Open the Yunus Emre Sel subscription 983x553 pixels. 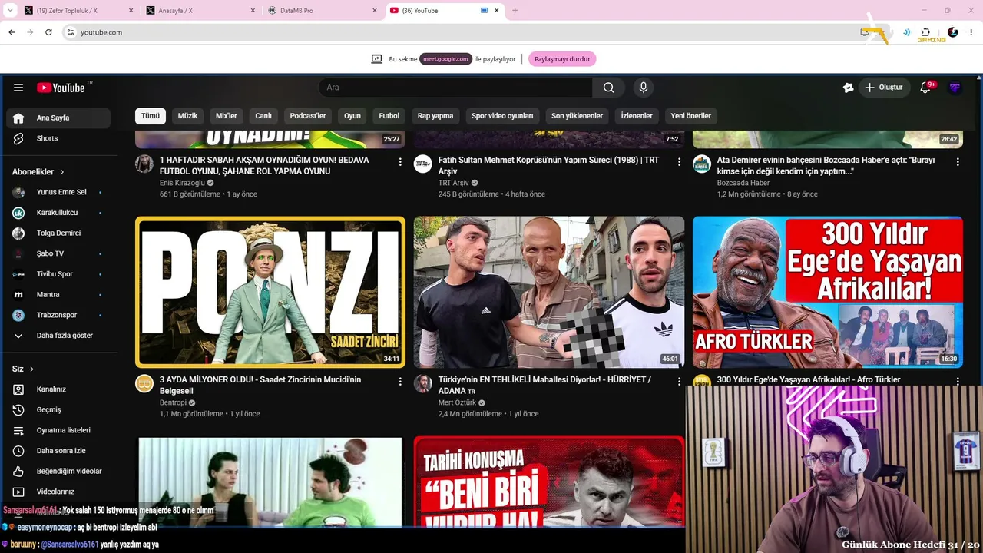coord(58,192)
